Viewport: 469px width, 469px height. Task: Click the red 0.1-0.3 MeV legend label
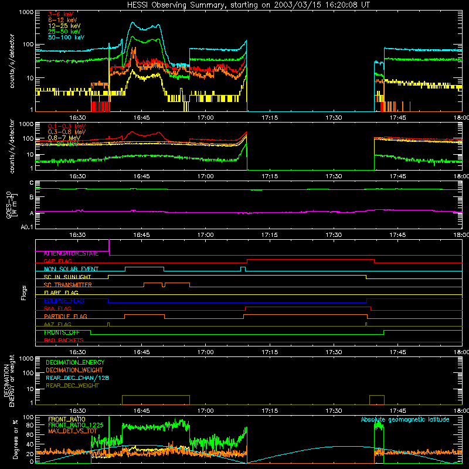tap(67, 126)
